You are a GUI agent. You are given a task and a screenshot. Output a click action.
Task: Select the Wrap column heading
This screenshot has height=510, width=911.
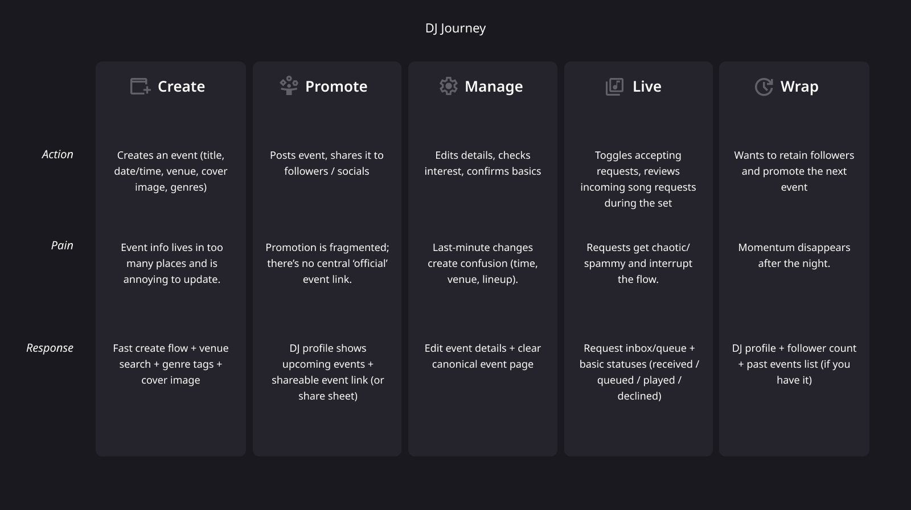(x=799, y=87)
